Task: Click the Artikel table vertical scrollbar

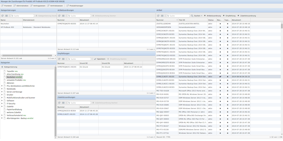Action: (282, 26)
